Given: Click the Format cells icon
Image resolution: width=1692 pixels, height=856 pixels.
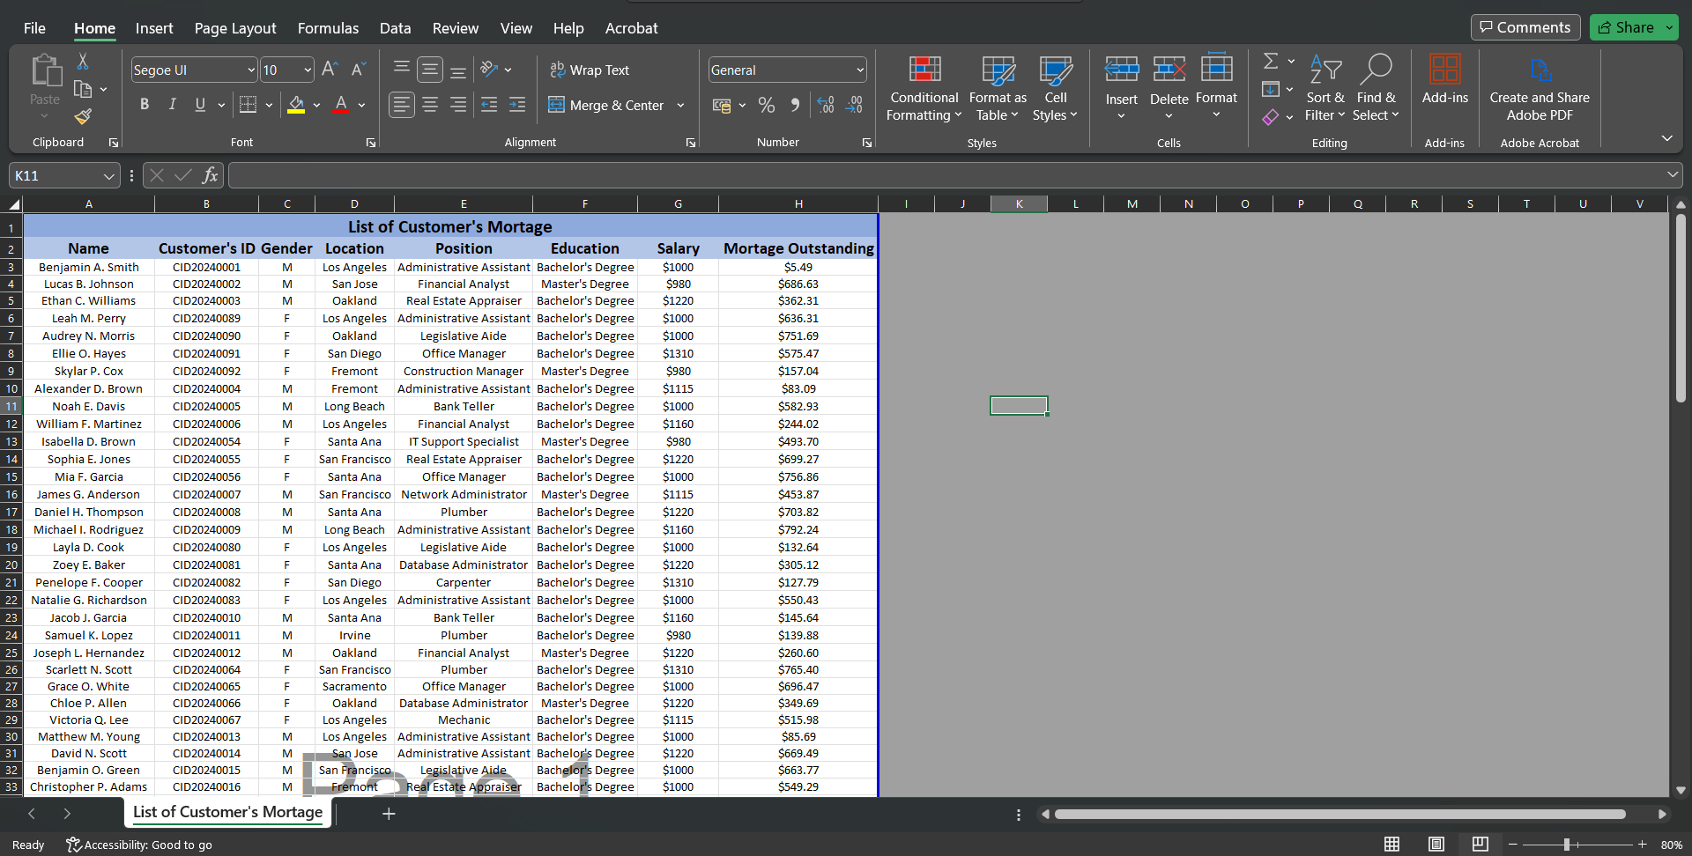Looking at the screenshot, I should click(x=1217, y=68).
